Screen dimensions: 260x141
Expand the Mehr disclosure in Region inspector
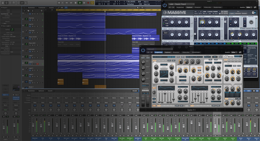pyautogui.click(x=3, y=23)
